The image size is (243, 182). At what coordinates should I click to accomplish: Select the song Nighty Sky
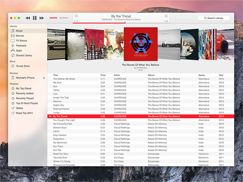click(x=141, y=105)
